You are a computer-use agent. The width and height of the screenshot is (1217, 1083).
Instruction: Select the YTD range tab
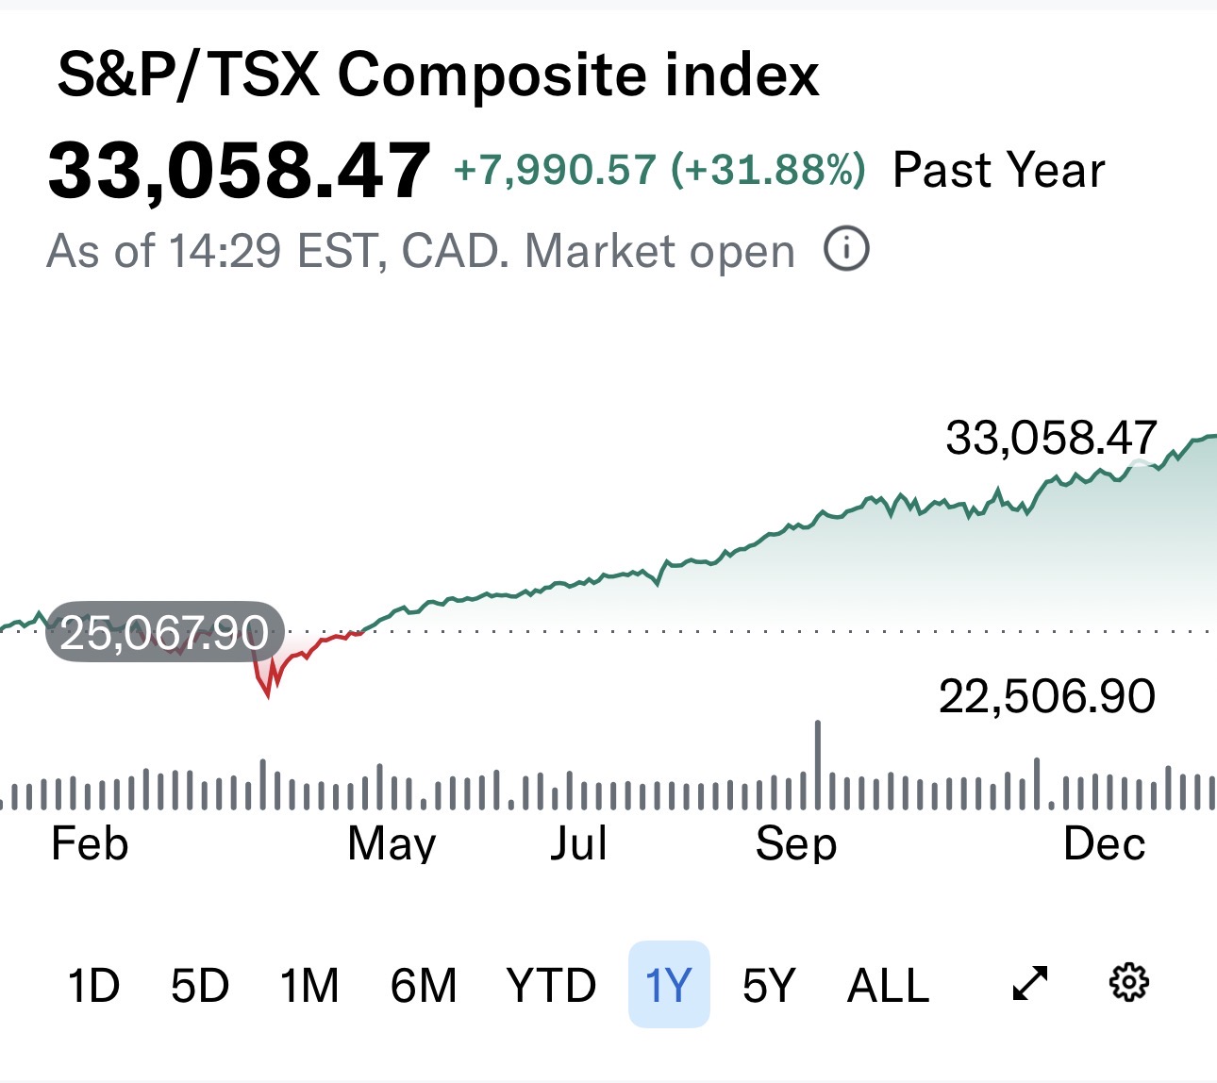[x=551, y=986]
